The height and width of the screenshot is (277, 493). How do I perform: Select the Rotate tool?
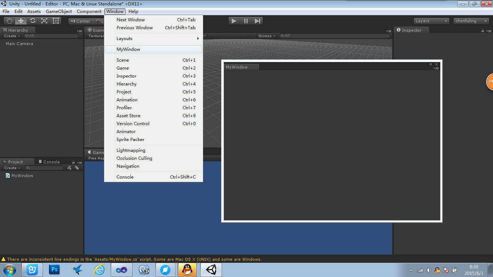tap(32, 21)
